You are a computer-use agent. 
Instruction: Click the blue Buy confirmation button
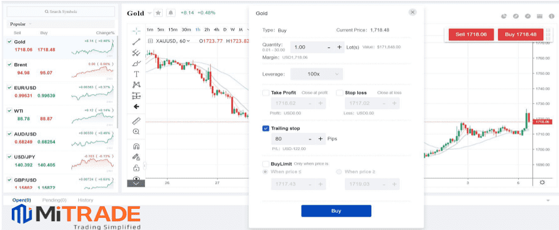pyautogui.click(x=336, y=211)
